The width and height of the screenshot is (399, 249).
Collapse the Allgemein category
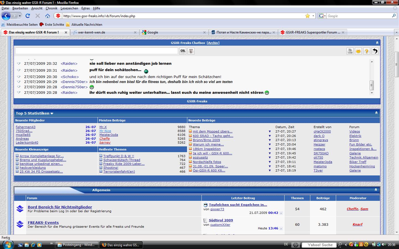click(376, 190)
